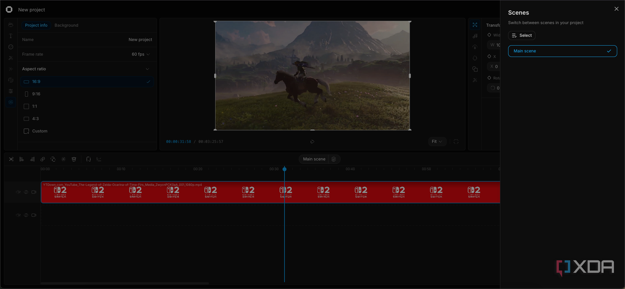Toggle the Rotation keyframe diamond
This screenshot has height=289, width=625.
point(489,78)
